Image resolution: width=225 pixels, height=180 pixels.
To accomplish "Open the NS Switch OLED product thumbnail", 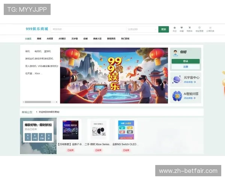I will (x=126, y=130).
